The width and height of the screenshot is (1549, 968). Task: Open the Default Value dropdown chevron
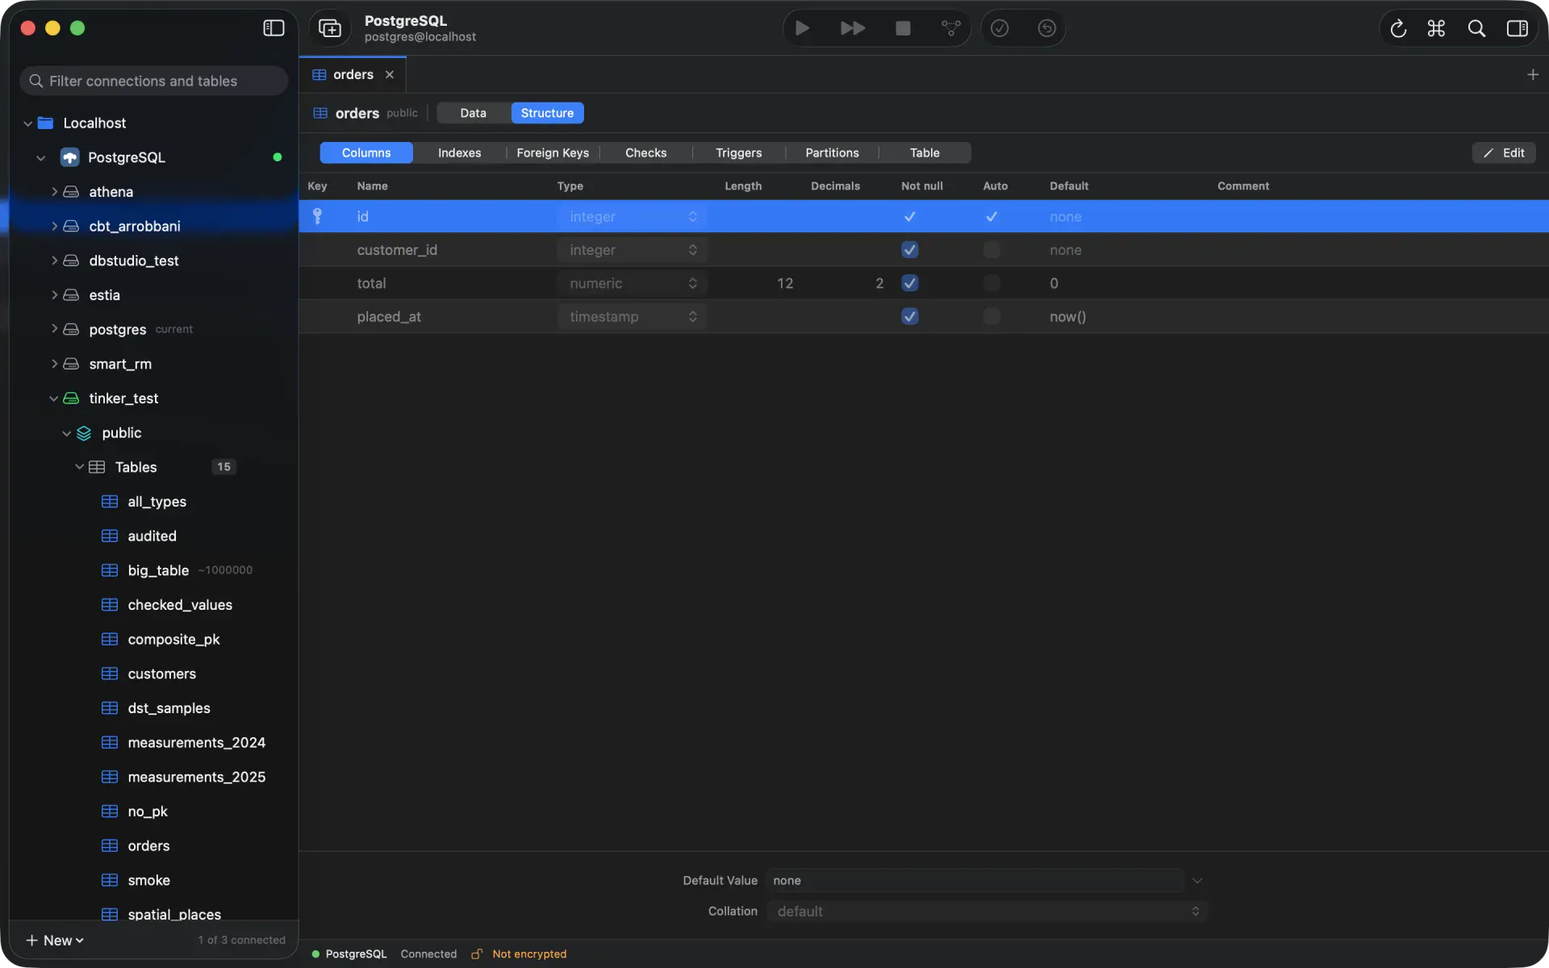pos(1197,881)
